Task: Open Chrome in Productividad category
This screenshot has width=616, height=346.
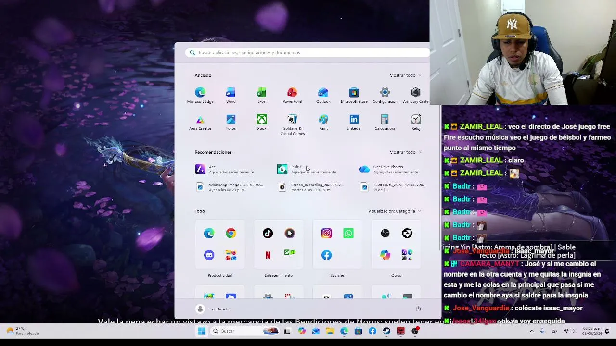Action: pyautogui.click(x=231, y=233)
